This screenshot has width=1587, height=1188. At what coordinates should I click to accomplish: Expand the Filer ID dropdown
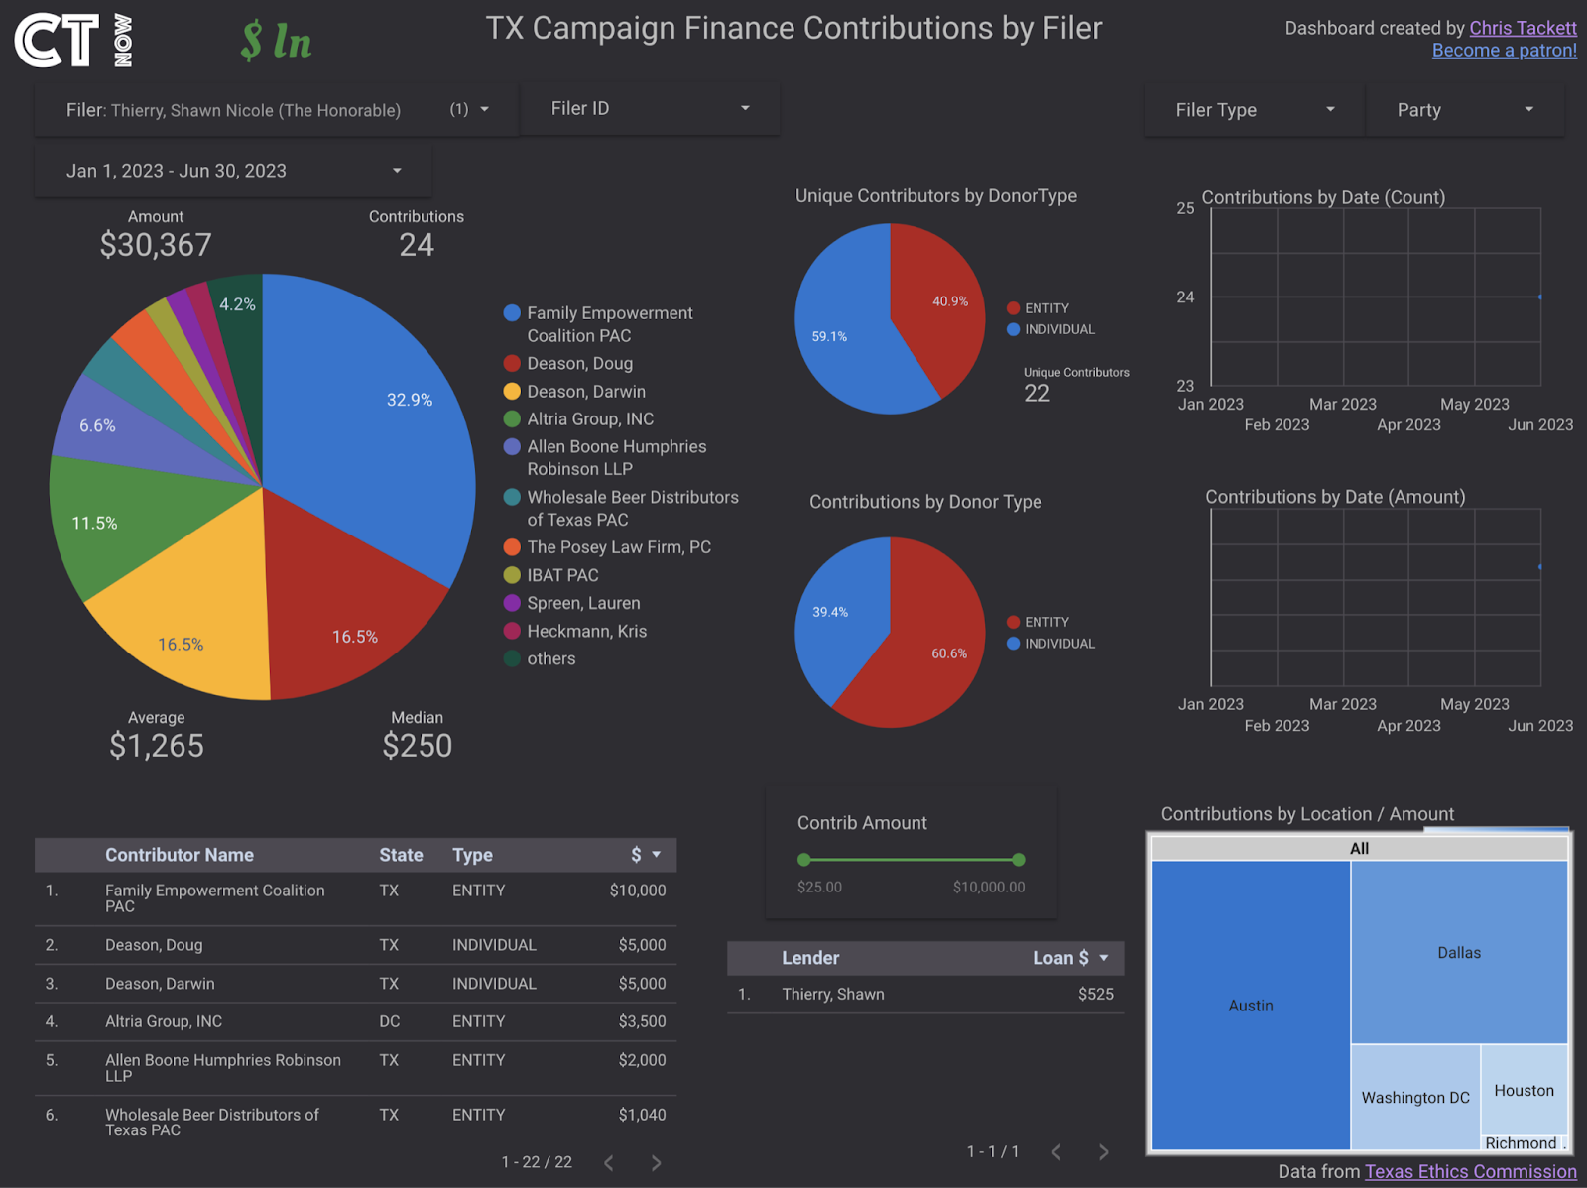pos(650,108)
